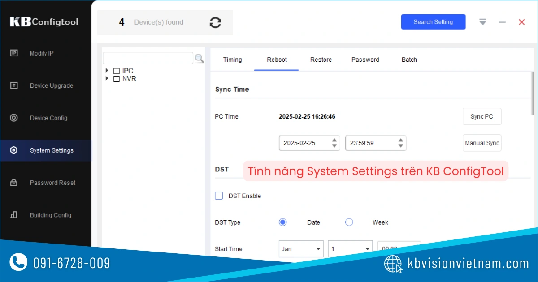Choose the Week DST type radio
This screenshot has height=282, width=538.
(x=349, y=222)
